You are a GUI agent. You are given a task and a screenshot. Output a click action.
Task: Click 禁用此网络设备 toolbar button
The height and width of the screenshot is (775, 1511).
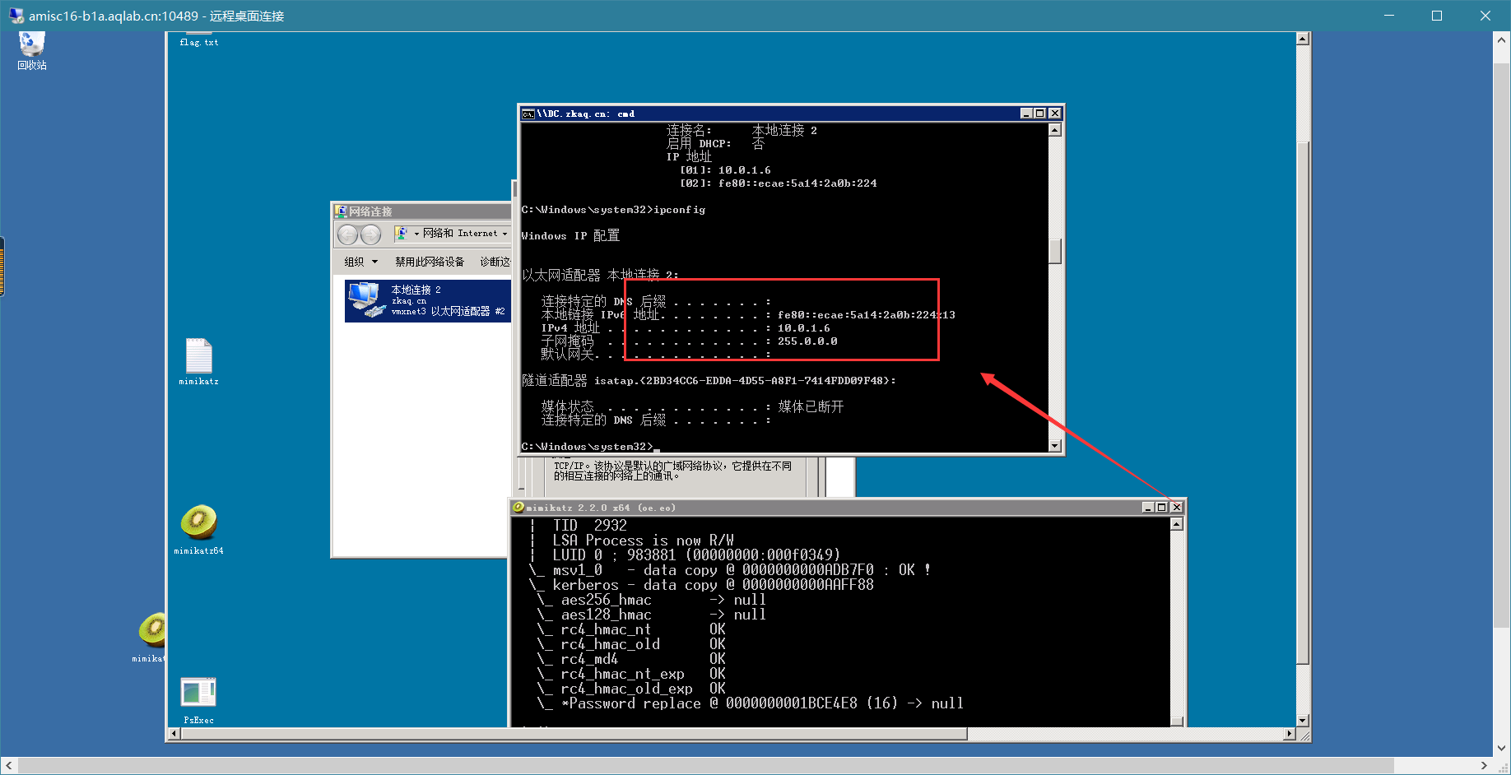(430, 262)
